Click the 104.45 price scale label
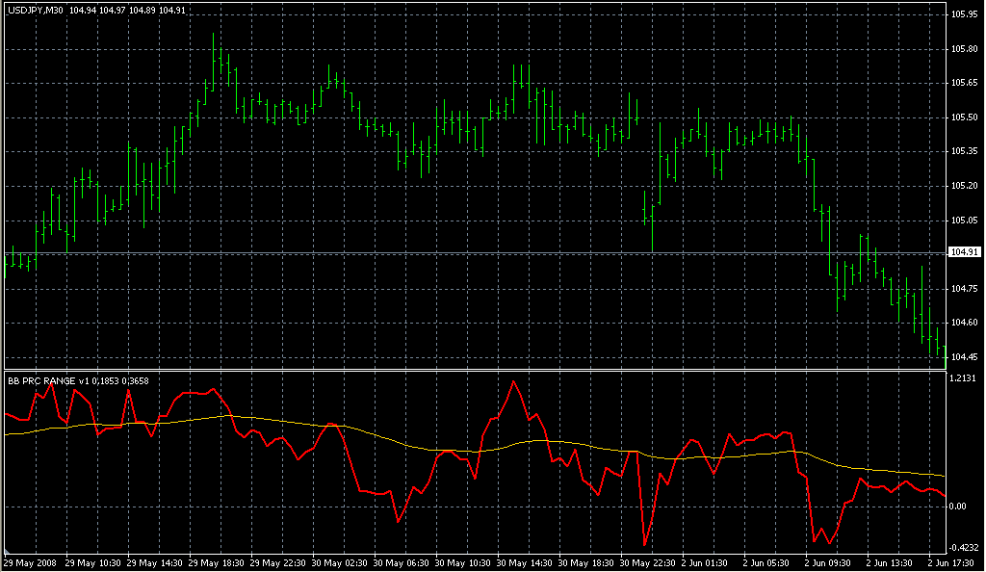The image size is (986, 572). (964, 357)
